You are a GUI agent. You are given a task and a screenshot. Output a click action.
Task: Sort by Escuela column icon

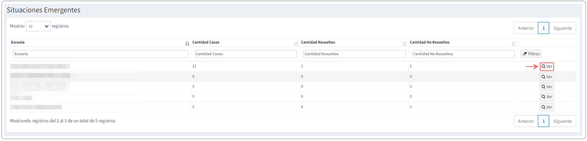tap(187, 43)
